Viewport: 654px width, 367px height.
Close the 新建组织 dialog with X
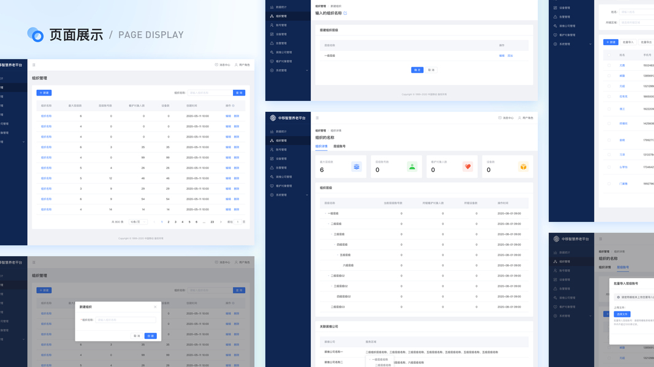click(155, 307)
